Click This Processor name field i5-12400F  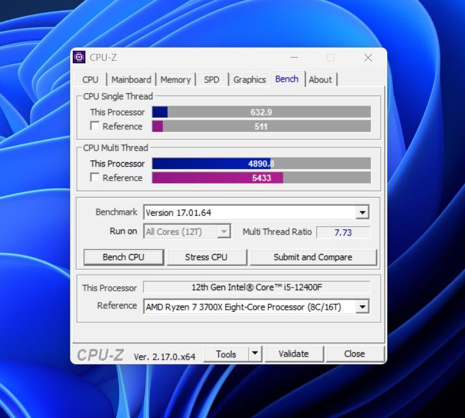point(256,288)
